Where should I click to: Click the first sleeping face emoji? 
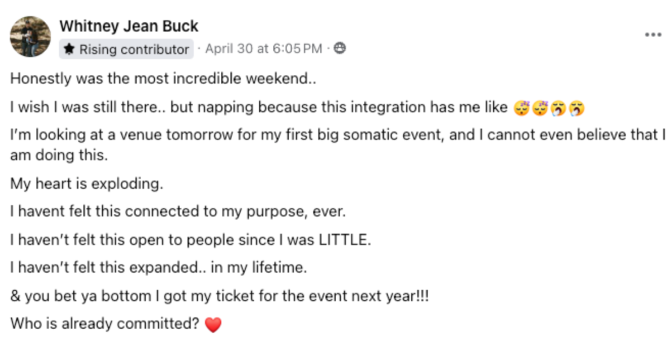521,107
